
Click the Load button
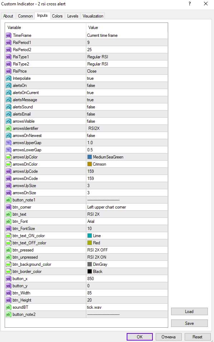(x=189, y=312)
